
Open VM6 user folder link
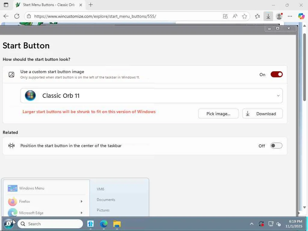coord(100,189)
